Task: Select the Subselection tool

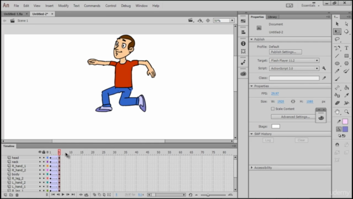Action: pos(346,24)
